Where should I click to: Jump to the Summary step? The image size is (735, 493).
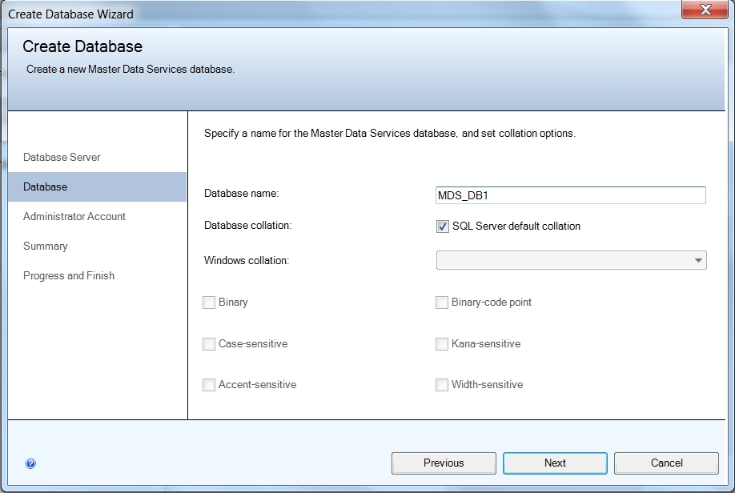[46, 246]
